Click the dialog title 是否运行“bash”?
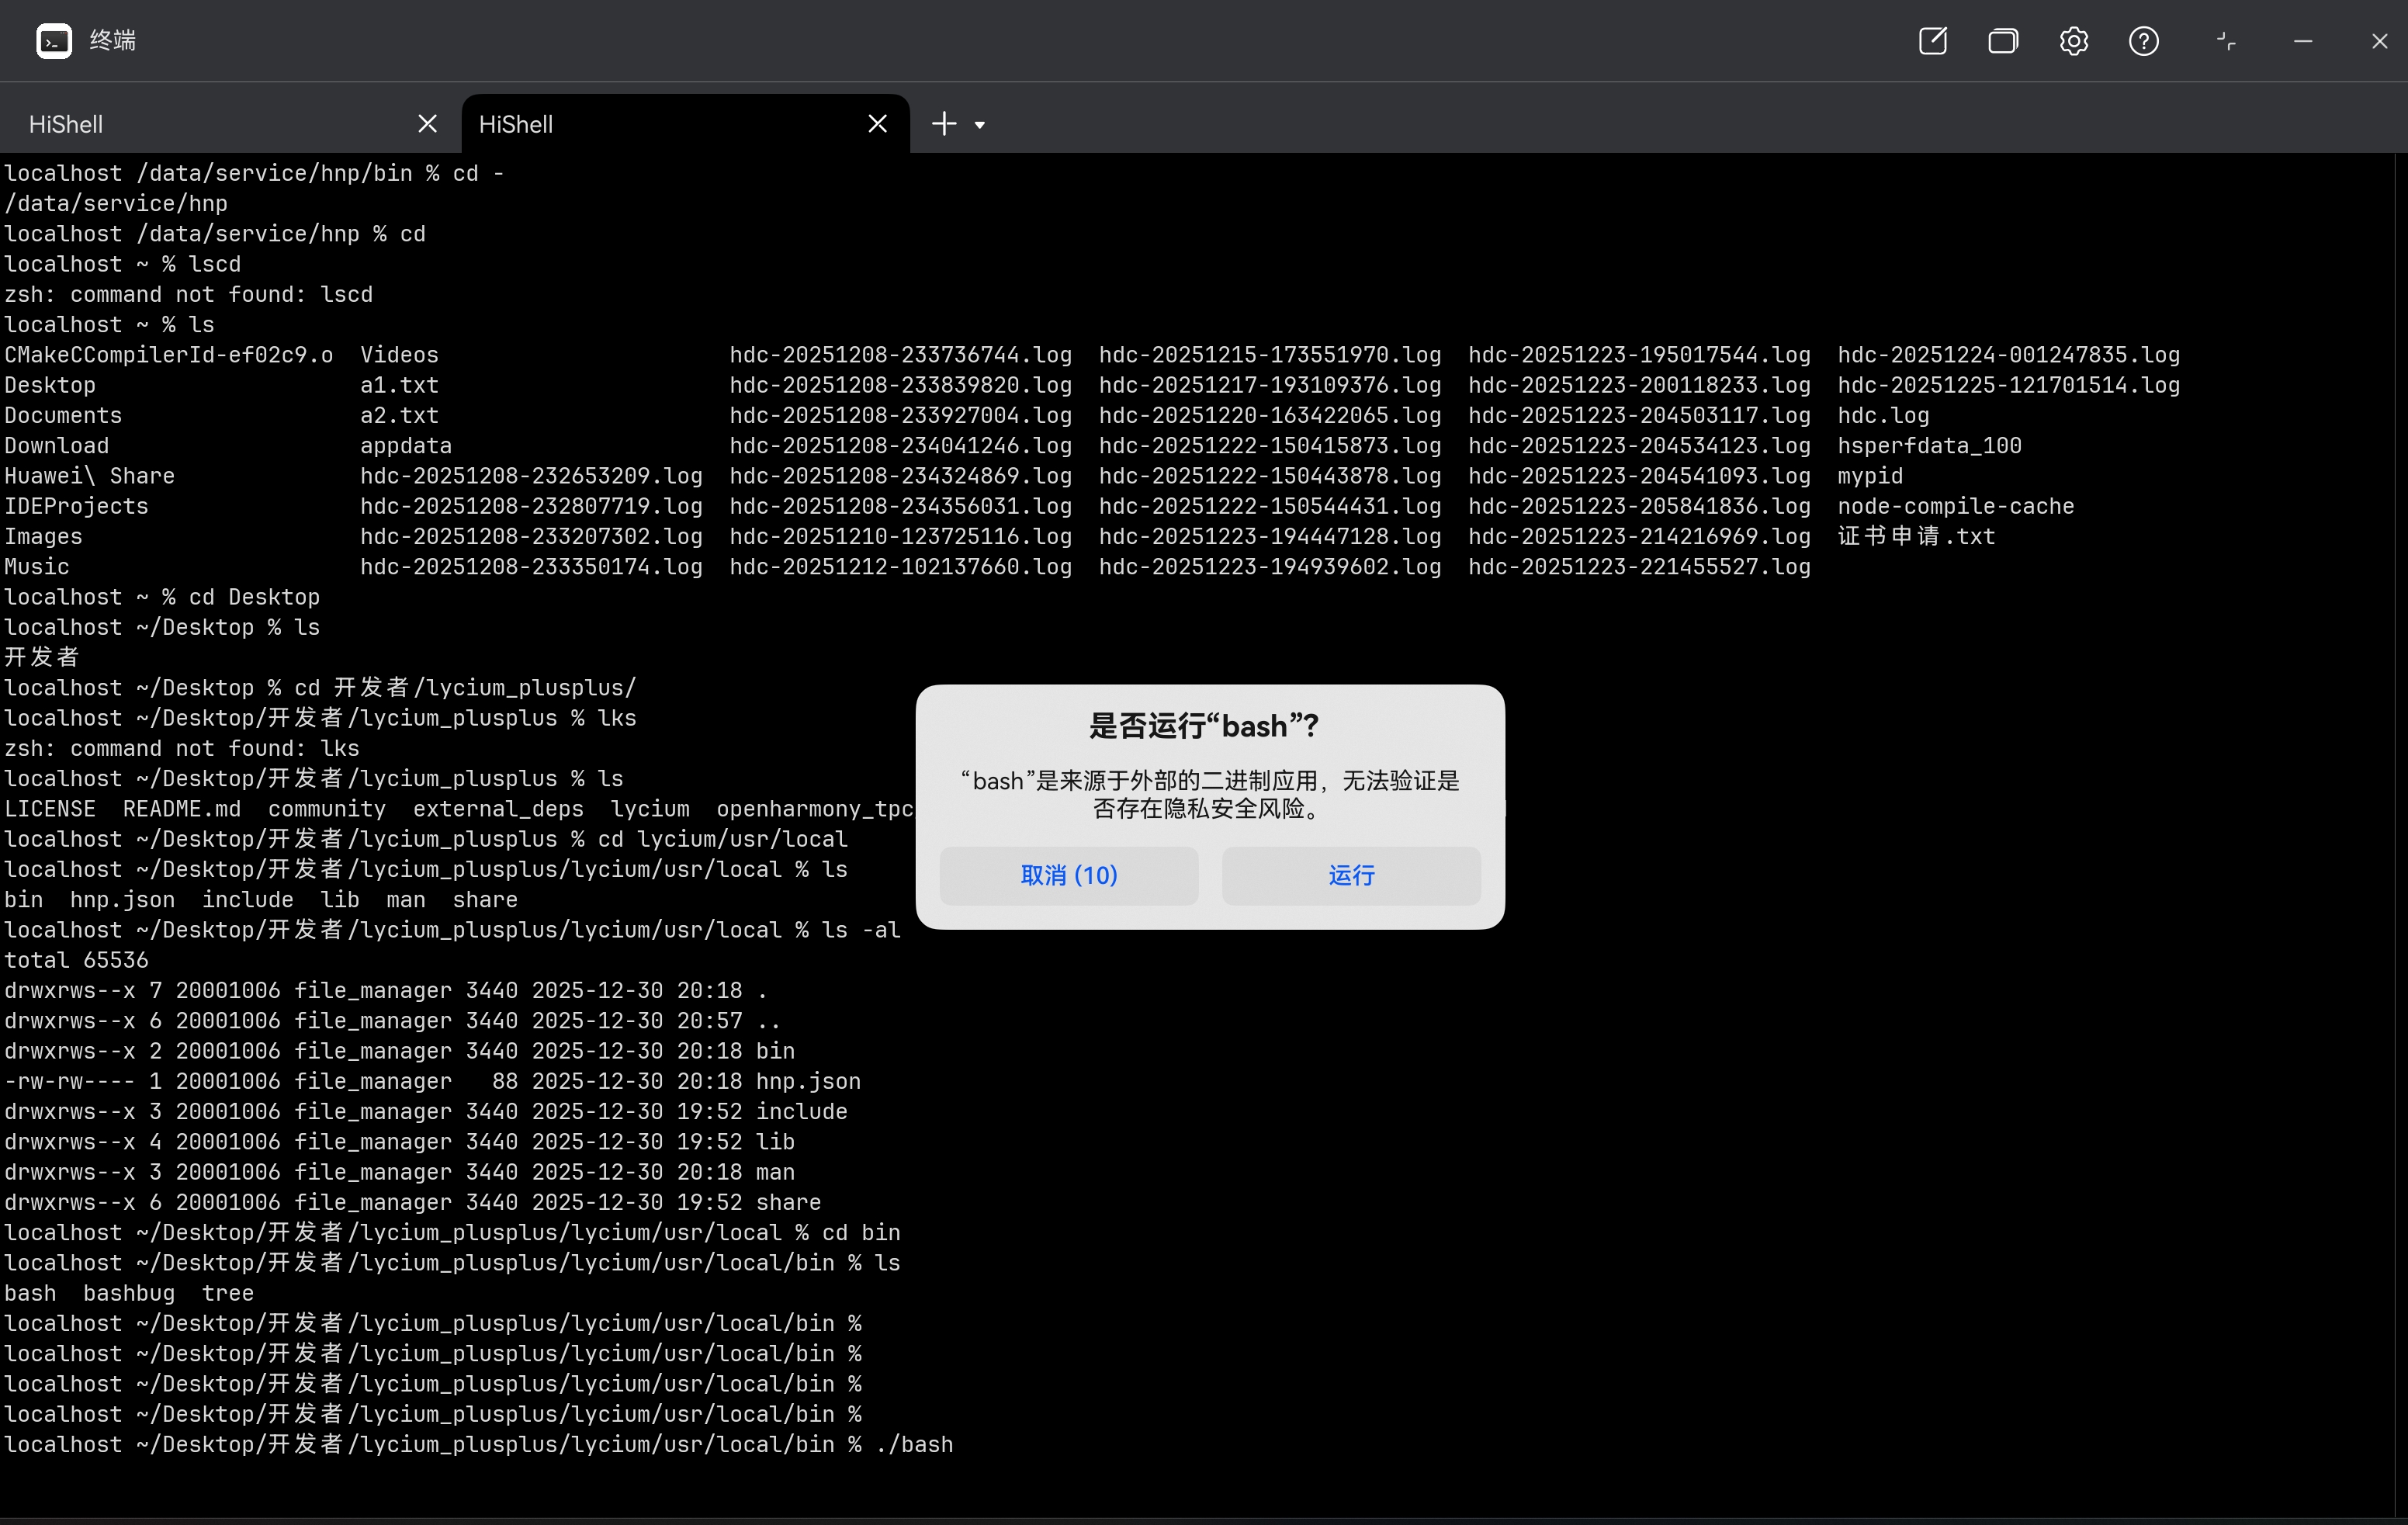This screenshot has height=1525, width=2408. [x=1204, y=726]
